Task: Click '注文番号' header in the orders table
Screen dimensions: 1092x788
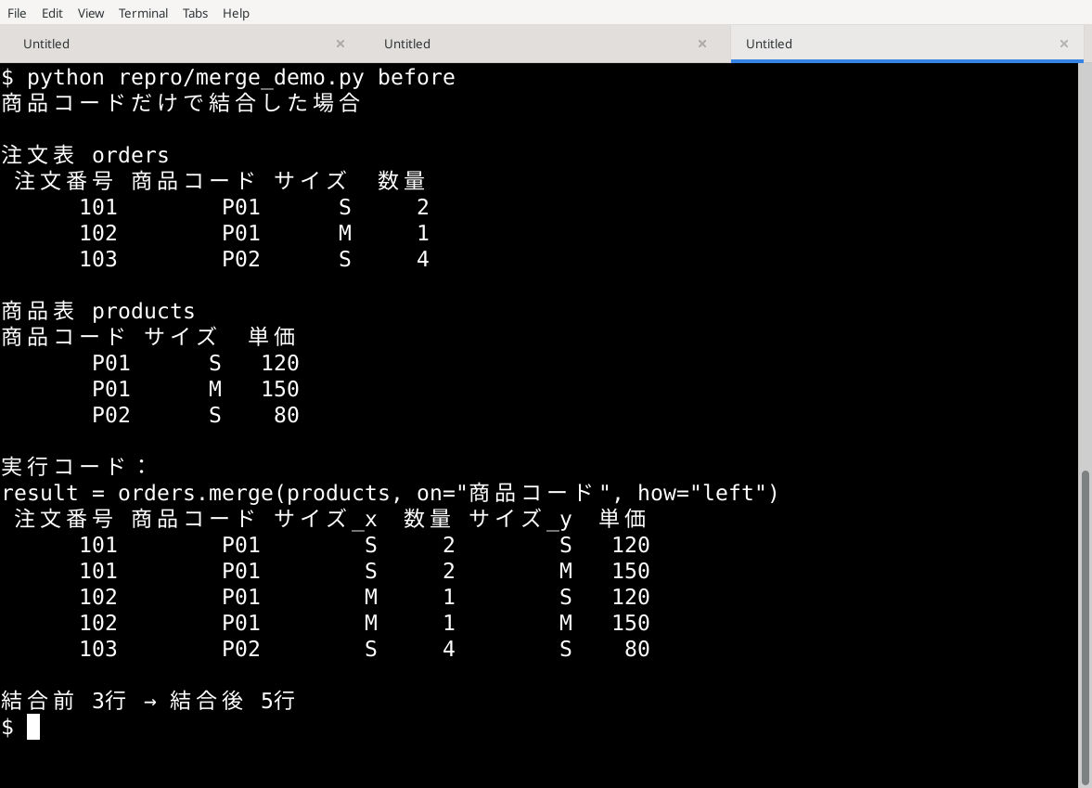Action: [64, 180]
